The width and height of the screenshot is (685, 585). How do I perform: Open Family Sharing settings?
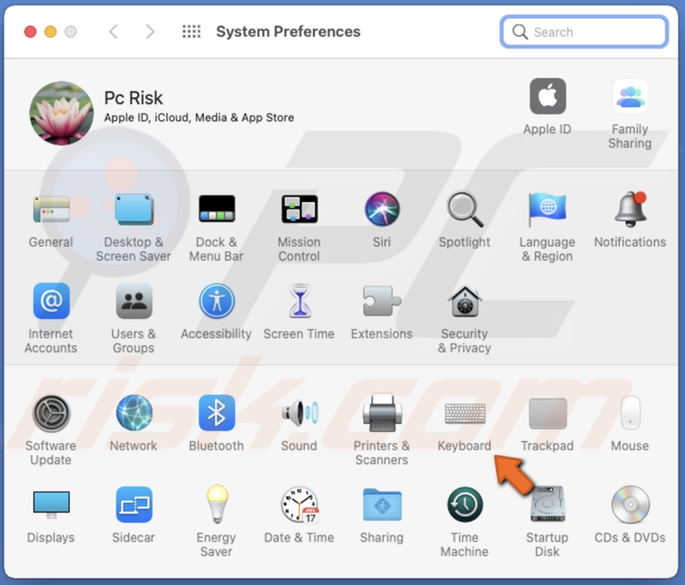click(x=630, y=98)
